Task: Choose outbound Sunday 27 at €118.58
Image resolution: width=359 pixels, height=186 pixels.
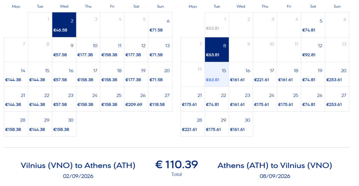Action: point(160,99)
